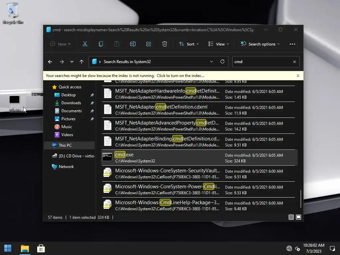Click the breadcrumb chevron before Search Results

pos(100,62)
